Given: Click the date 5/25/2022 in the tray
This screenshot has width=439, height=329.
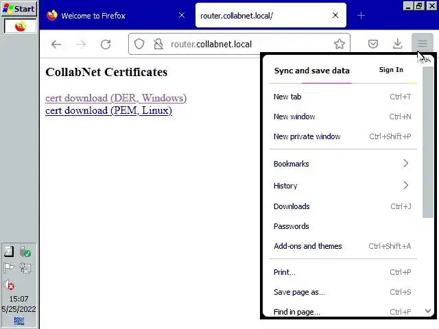Looking at the screenshot, I should click(19, 309).
